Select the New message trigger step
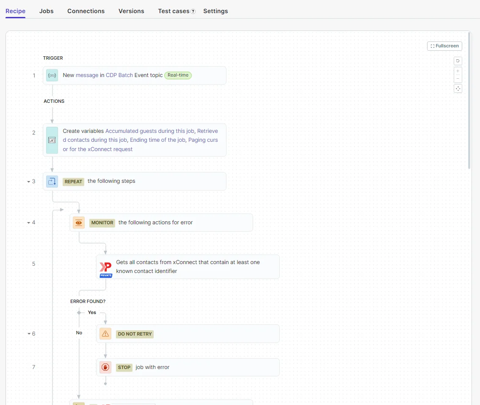The image size is (480, 405). click(x=134, y=75)
